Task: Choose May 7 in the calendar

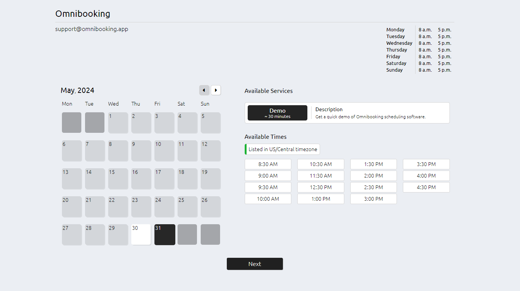Action: [x=95, y=151]
